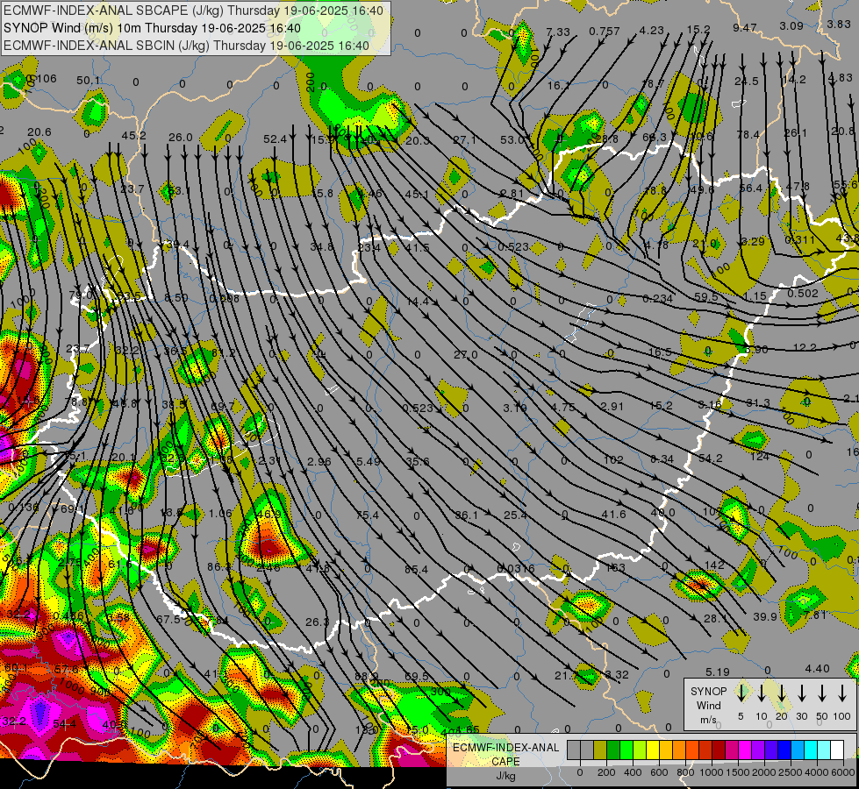
Task: Click the SBCAPE title line in header
Action: pyautogui.click(x=193, y=11)
